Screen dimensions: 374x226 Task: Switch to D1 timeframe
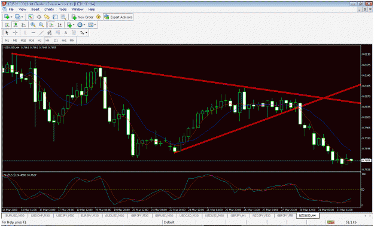(x=56, y=41)
